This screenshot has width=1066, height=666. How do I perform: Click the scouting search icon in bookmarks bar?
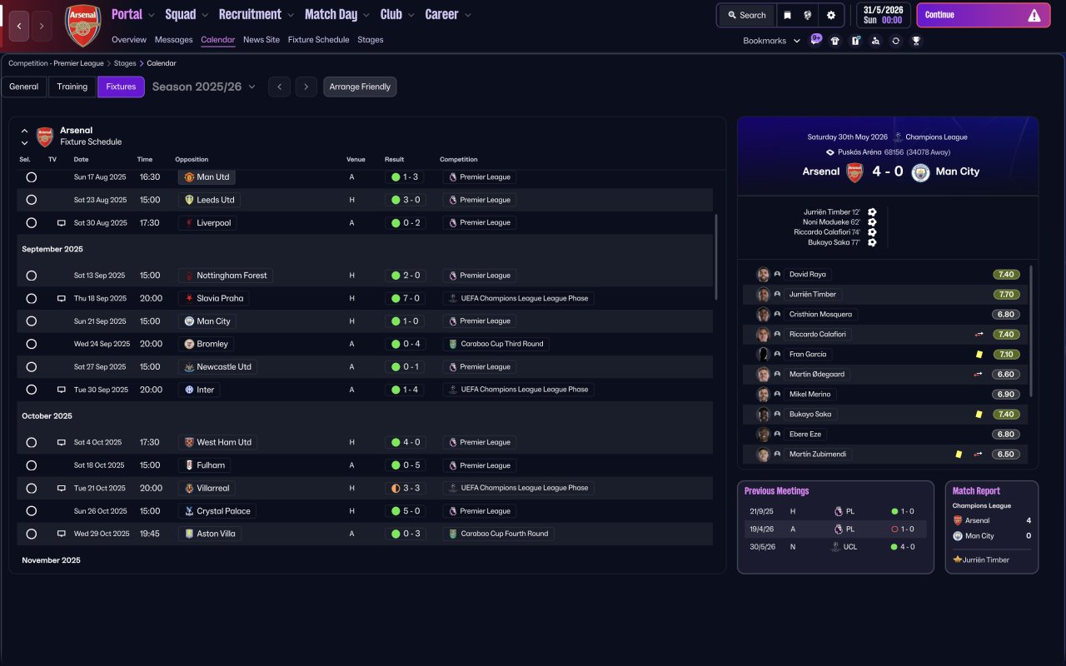coord(875,41)
